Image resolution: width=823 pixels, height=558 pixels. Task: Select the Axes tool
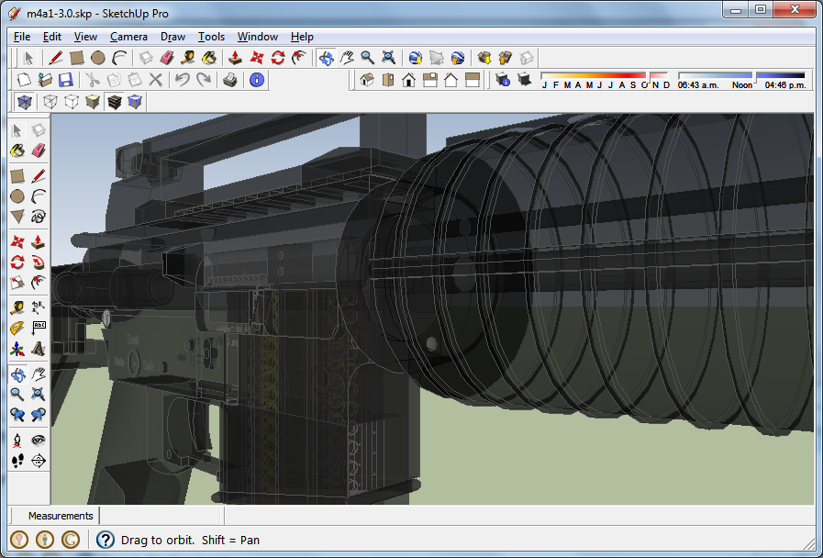click(x=17, y=349)
